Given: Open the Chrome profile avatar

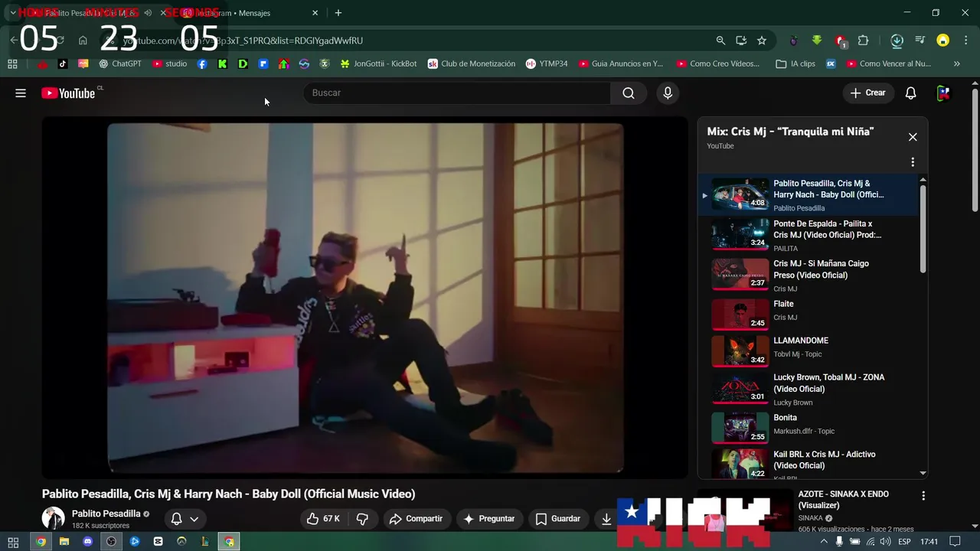Looking at the screenshot, I should pos(943,41).
